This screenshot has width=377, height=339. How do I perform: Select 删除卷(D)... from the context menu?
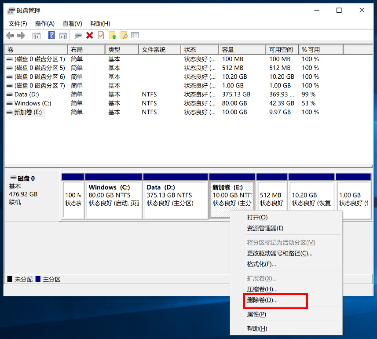(x=262, y=300)
